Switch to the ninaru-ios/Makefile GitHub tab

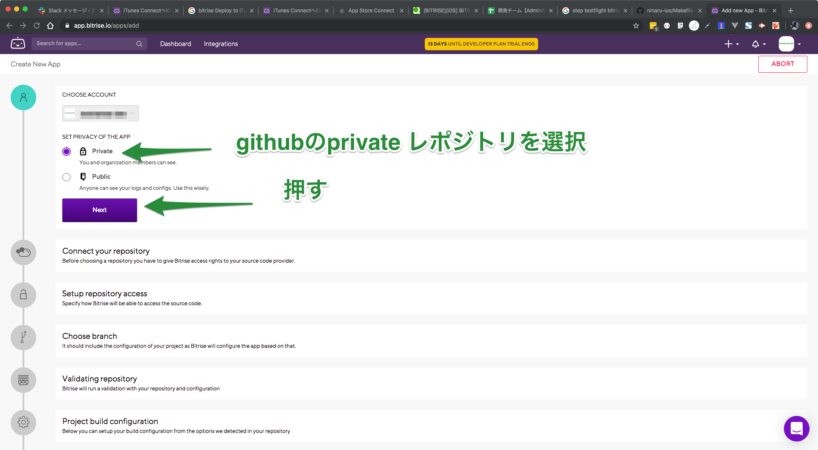(670, 11)
